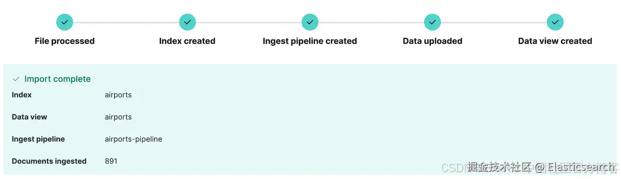Select the Data view created step label
The image size is (621, 179).
pos(555,41)
